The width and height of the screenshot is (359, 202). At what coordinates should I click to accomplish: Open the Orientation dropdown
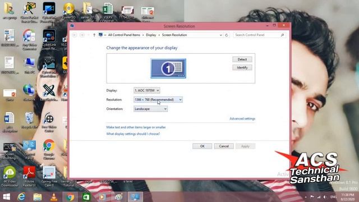pyautogui.click(x=150, y=109)
